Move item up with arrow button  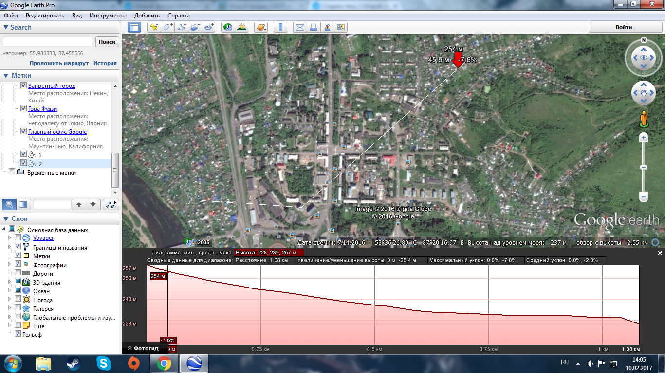[x=79, y=204]
